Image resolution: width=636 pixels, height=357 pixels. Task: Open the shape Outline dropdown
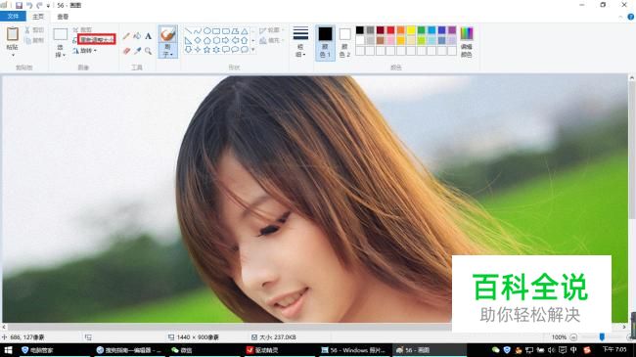click(x=271, y=30)
